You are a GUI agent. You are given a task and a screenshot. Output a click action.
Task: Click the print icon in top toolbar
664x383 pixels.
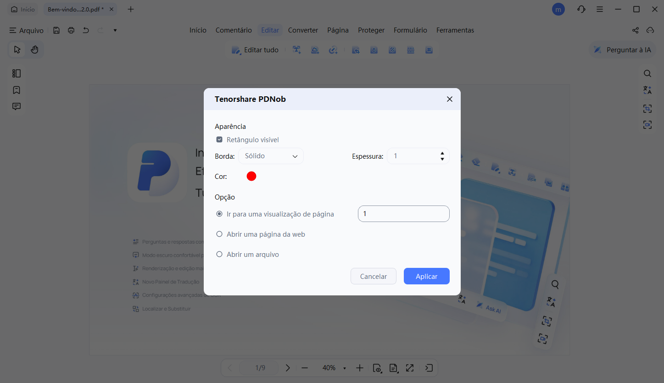71,30
